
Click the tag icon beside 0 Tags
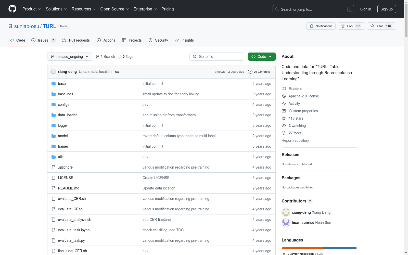tap(120, 57)
